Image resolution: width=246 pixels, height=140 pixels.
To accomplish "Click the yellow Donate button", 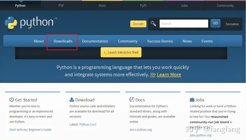I will tap(138, 24).
